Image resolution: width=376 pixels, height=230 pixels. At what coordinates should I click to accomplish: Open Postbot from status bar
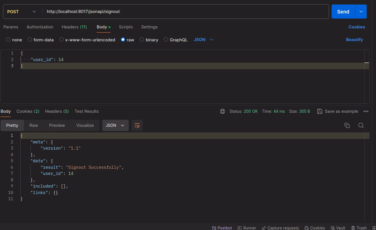pyautogui.click(x=222, y=228)
